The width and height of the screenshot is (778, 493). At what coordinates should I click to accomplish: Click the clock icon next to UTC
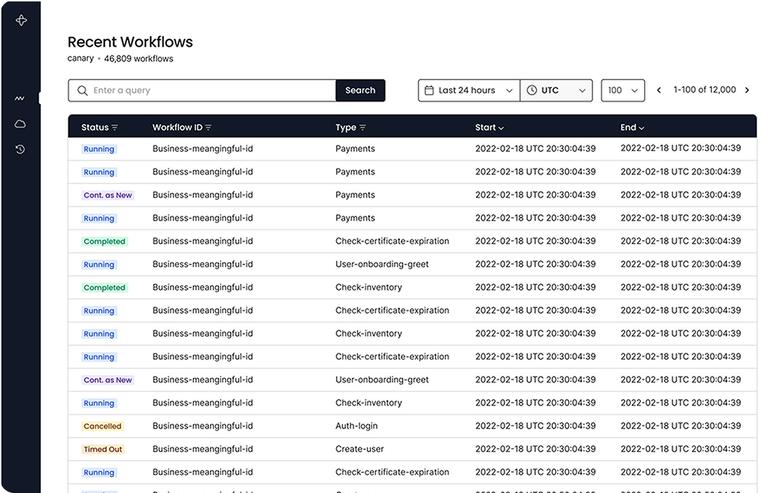(532, 90)
